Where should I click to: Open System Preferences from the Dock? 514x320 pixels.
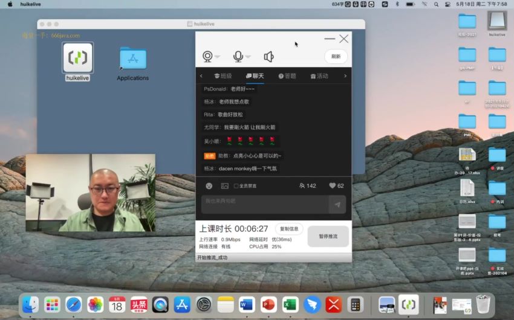[x=204, y=305]
